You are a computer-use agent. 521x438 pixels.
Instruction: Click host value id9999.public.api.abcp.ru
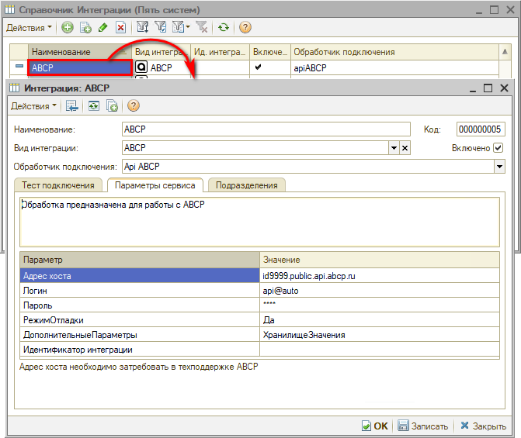pyautogui.click(x=309, y=276)
